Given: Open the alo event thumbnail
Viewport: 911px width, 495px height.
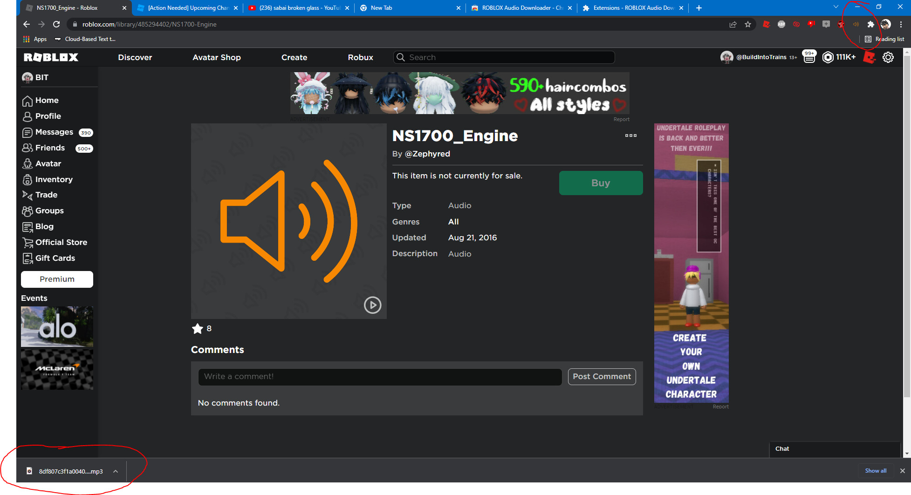Looking at the screenshot, I should pos(57,326).
